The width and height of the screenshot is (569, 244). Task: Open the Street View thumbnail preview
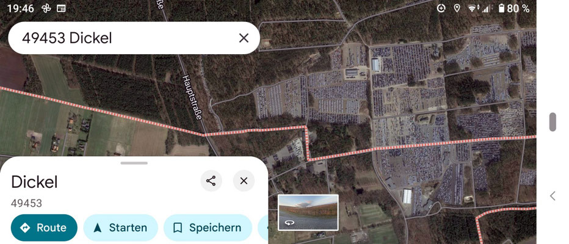[308, 212]
